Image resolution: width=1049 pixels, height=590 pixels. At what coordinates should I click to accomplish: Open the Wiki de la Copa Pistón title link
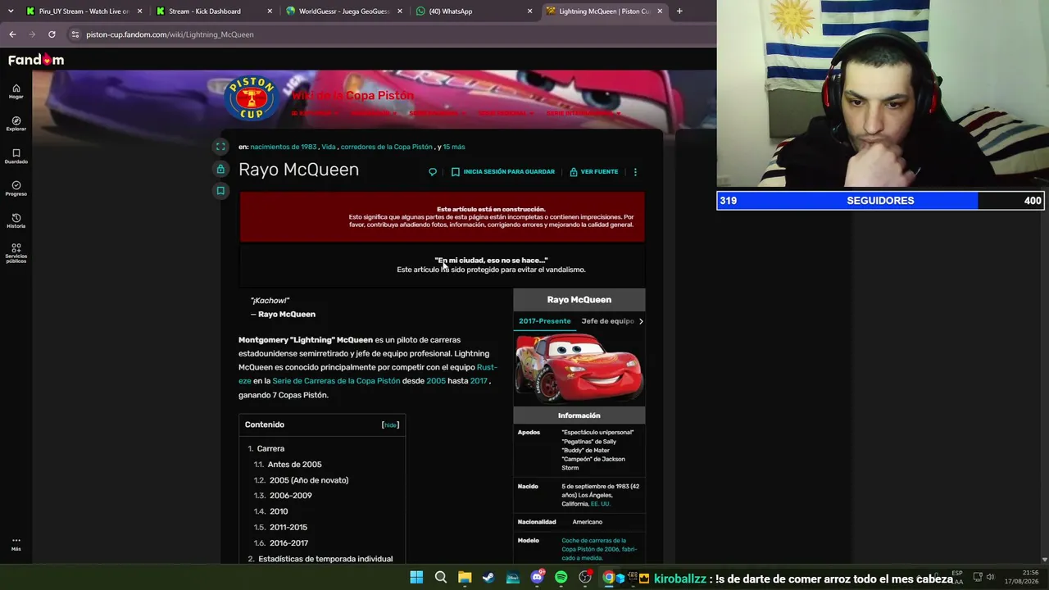[x=353, y=95]
